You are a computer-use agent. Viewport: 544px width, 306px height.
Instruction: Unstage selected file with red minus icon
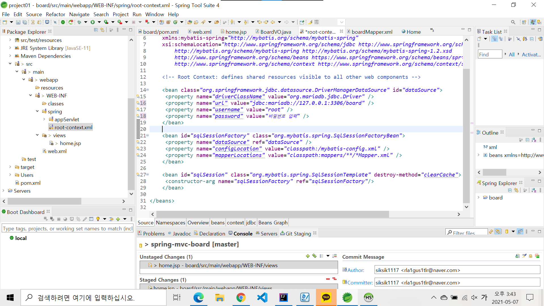328,279
